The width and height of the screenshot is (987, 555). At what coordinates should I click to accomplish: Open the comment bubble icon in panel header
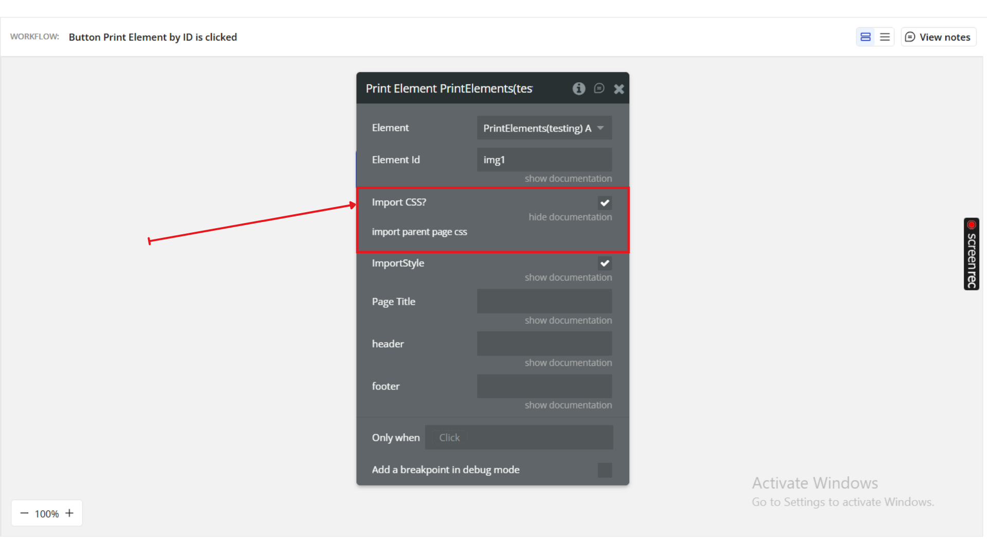point(599,88)
